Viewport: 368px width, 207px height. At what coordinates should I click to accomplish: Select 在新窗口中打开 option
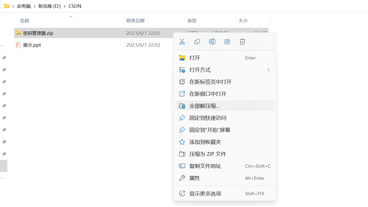pyautogui.click(x=225, y=94)
